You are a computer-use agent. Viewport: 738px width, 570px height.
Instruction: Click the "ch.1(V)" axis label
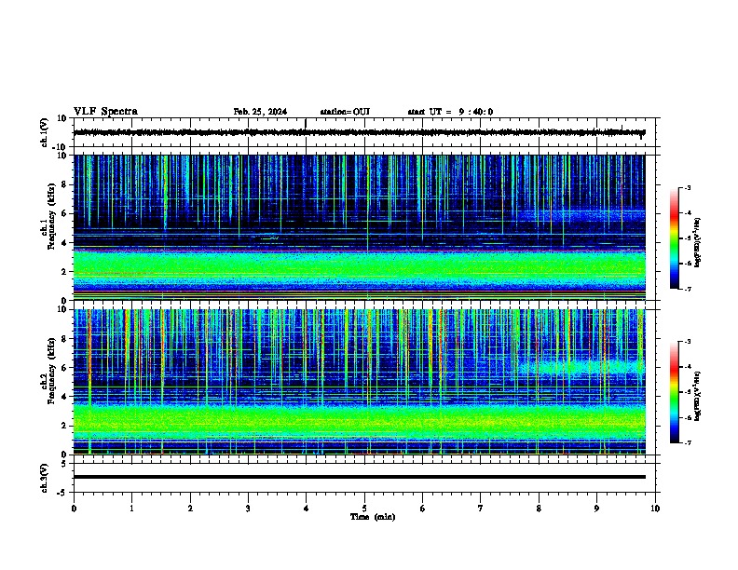tap(45, 132)
